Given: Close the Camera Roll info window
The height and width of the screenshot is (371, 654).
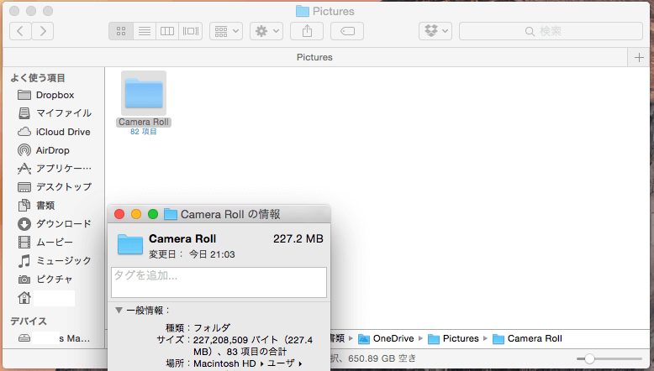Looking at the screenshot, I should click(x=119, y=214).
